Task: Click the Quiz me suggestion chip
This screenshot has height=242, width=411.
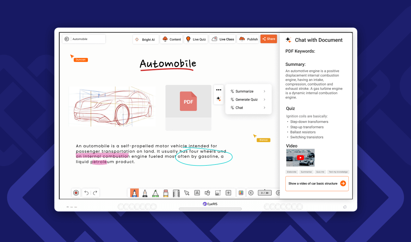Action: [x=320, y=172]
